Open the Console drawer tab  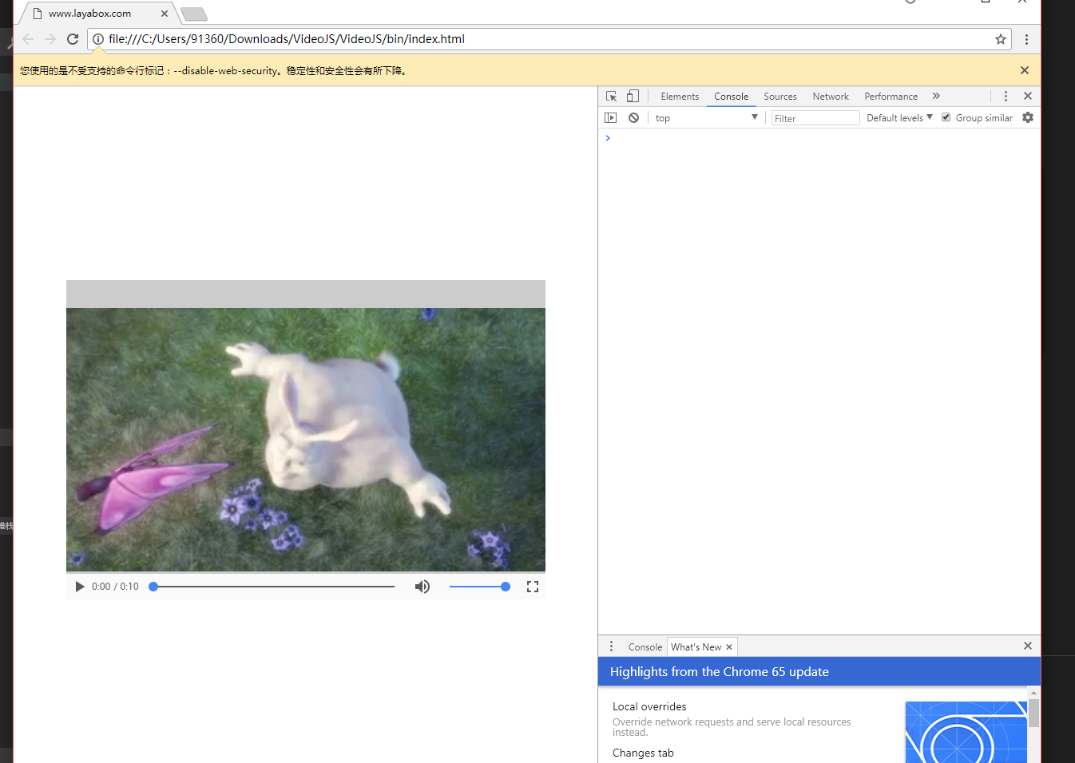(x=645, y=647)
